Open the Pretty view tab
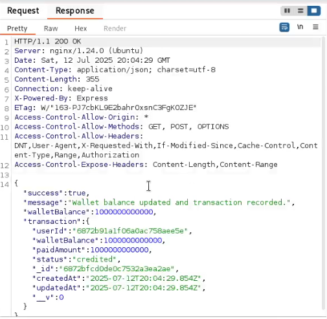This screenshot has height=319, width=327. pos(17,28)
